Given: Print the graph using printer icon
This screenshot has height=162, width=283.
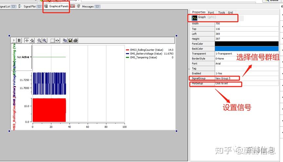Looking at the screenshot, I should 76,40.
